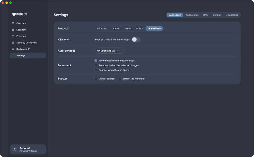
Task: Click the Startup row label
Action: click(x=62, y=79)
